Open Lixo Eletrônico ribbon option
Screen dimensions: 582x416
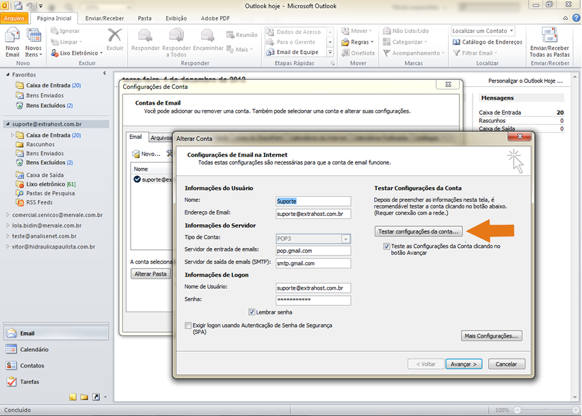(x=77, y=53)
